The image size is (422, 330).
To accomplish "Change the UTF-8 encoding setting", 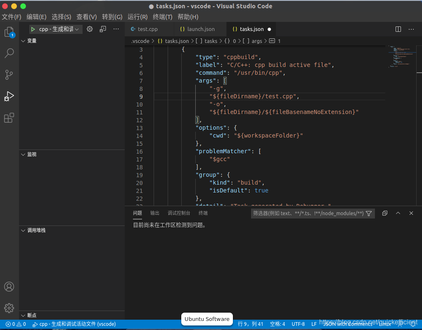I will point(298,324).
